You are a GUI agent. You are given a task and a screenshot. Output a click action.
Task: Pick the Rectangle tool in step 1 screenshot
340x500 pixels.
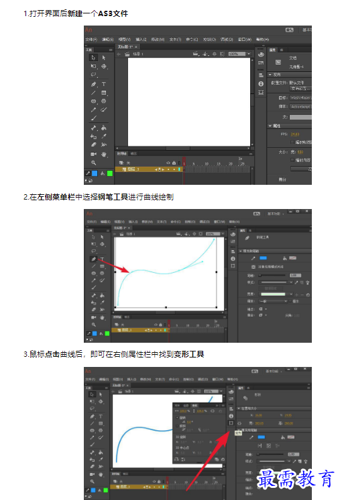pyautogui.click(x=104, y=93)
